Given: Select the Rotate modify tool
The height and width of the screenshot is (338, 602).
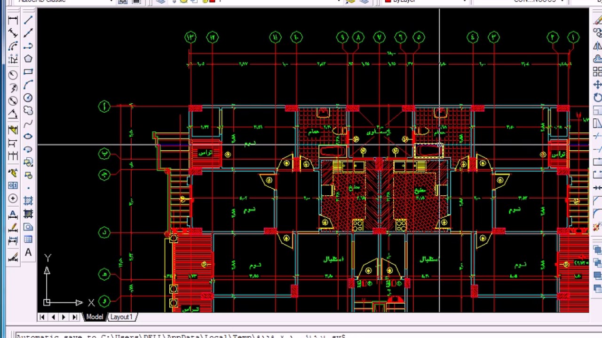Looking at the screenshot, I should pos(597,98).
